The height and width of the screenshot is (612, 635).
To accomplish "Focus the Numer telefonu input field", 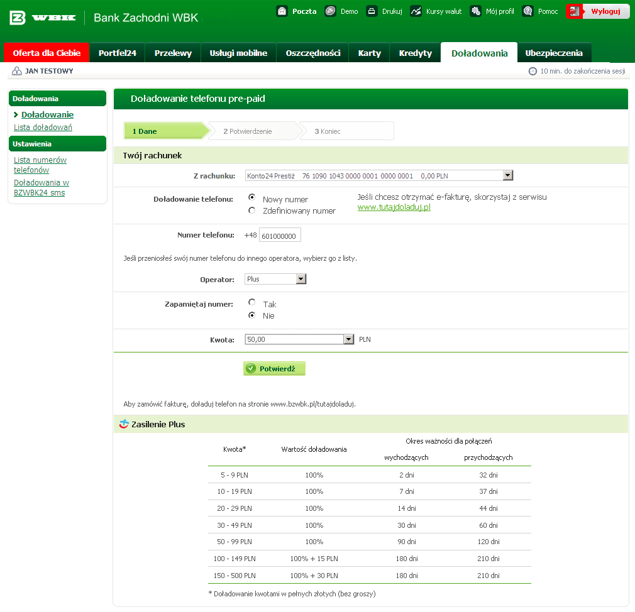I will (280, 236).
